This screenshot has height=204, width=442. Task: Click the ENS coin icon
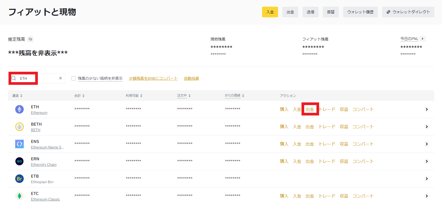[x=19, y=144]
